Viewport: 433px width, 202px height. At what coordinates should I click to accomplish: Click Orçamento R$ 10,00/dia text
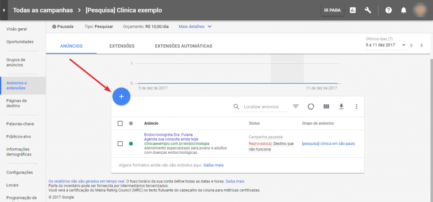[x=146, y=27]
